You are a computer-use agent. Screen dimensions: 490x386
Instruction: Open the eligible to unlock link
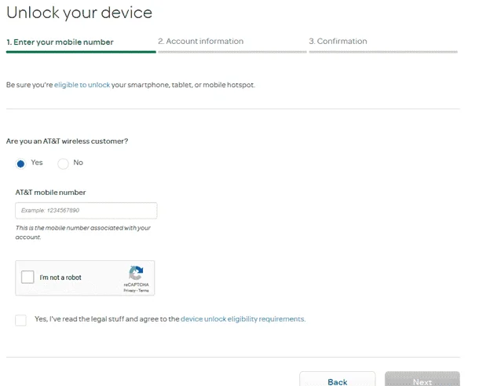point(82,85)
